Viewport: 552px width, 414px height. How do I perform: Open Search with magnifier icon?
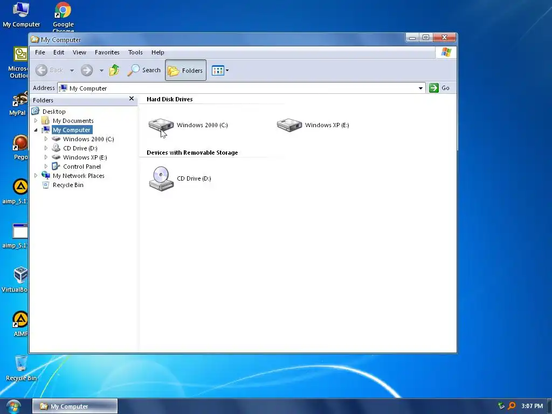[x=143, y=71]
